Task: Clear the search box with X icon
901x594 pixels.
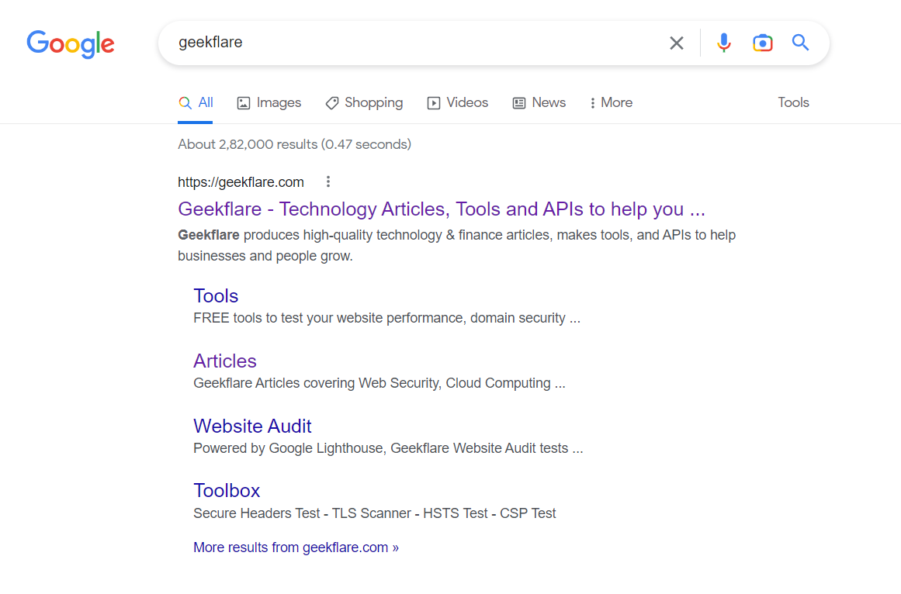Action: click(677, 43)
